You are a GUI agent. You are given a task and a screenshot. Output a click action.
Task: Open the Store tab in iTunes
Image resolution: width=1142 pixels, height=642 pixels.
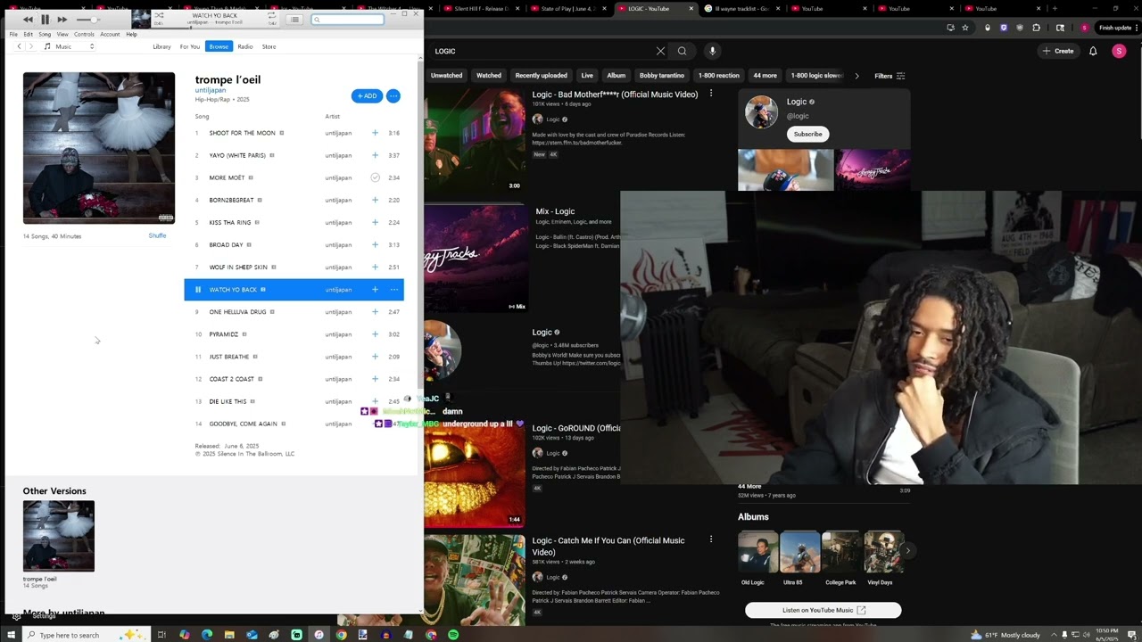(269, 46)
